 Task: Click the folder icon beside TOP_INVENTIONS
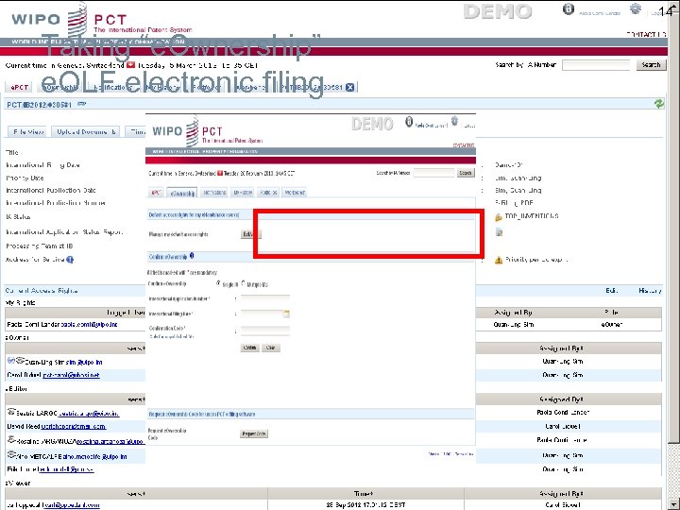499,217
